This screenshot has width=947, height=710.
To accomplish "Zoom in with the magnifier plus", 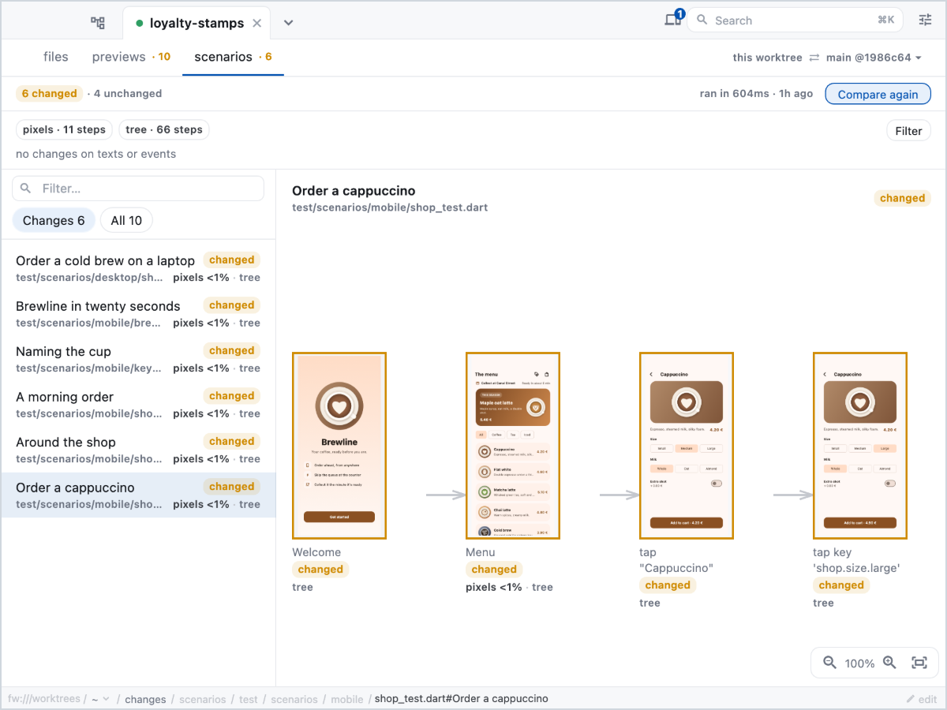I will coord(889,663).
